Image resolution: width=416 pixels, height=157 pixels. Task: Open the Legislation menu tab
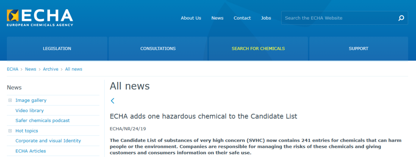[x=57, y=49]
